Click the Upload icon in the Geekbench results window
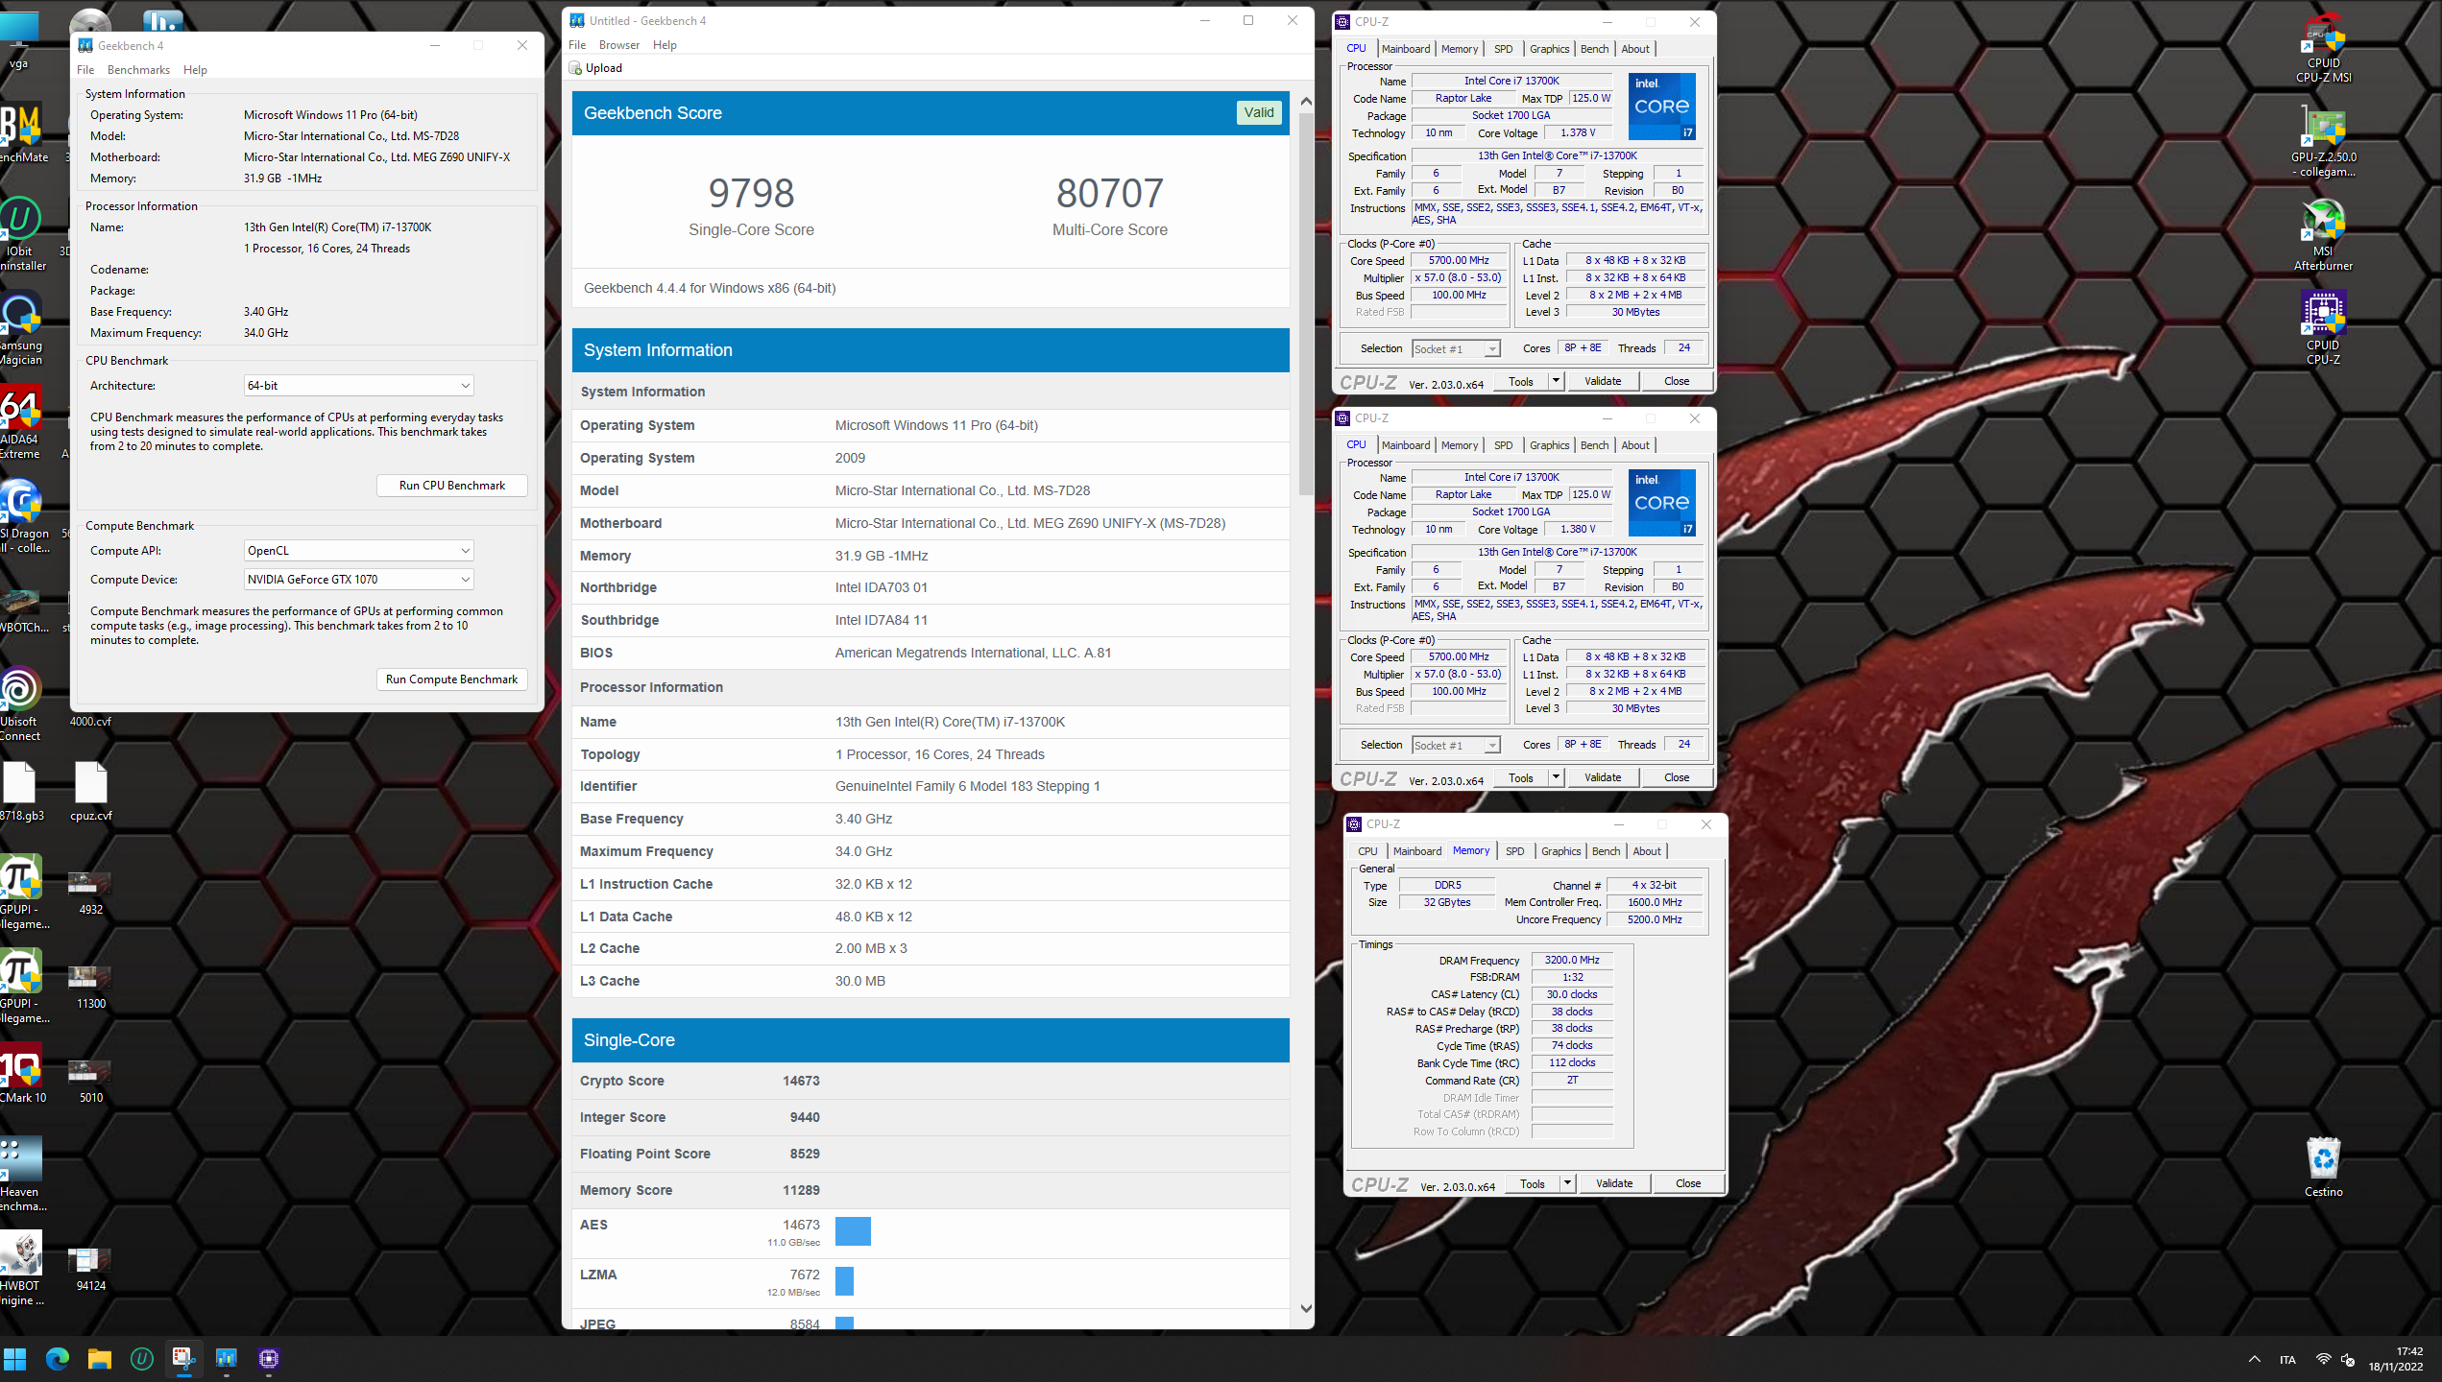The width and height of the screenshot is (2442, 1382). 576,68
